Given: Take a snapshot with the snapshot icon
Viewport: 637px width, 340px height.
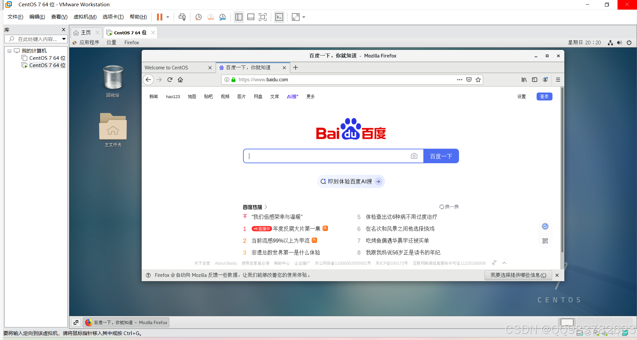Looking at the screenshot, I should click(198, 17).
